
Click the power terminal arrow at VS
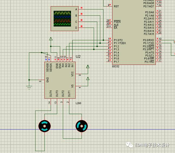[88, 79]
